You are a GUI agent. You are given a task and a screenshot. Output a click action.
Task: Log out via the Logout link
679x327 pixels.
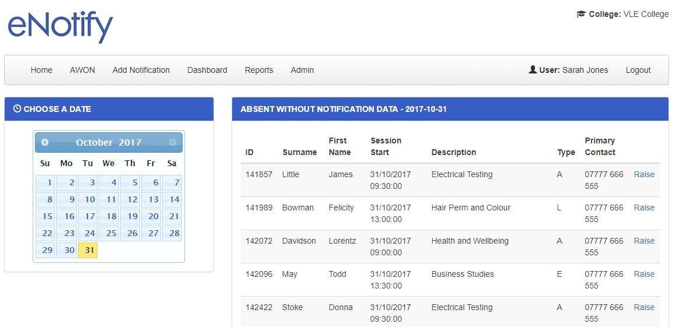click(638, 70)
